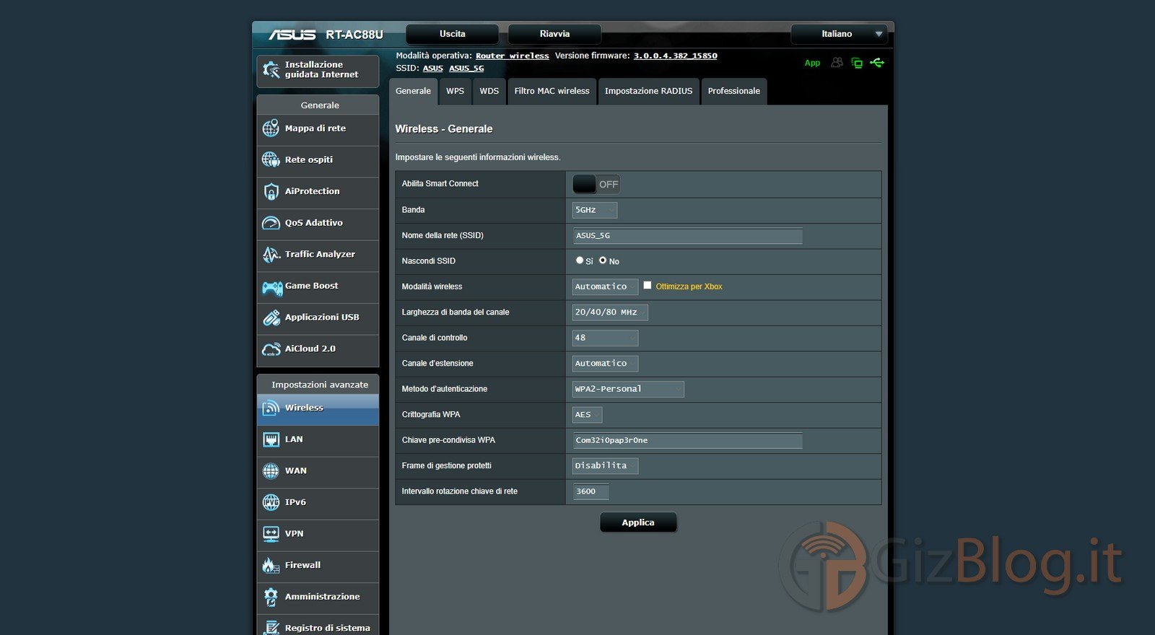Click the network clients status icon
The image size is (1155, 635).
pyautogui.click(x=857, y=63)
